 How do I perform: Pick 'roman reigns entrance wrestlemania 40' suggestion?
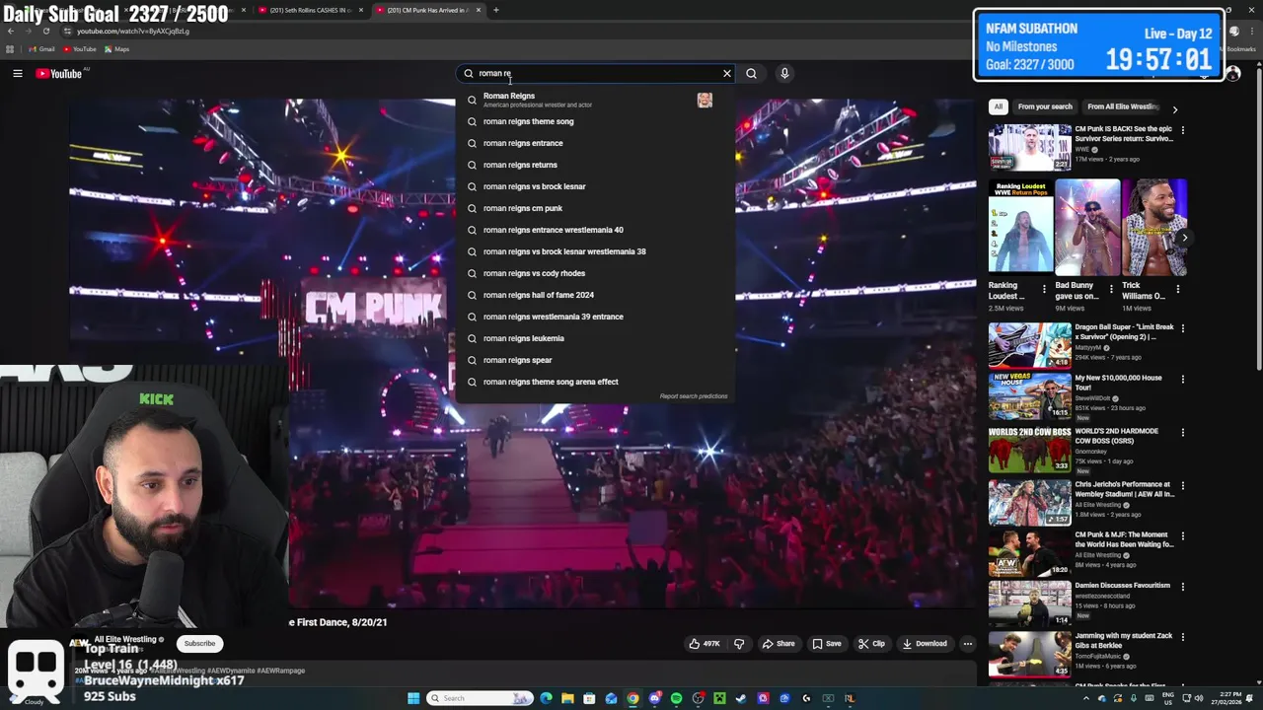point(594,230)
